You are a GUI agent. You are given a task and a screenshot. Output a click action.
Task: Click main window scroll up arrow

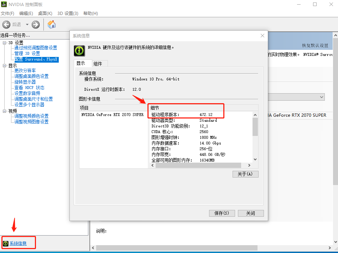[x=336, y=35]
